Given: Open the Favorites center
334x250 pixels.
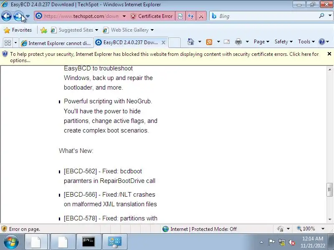Looking at the screenshot, I should point(18,30).
